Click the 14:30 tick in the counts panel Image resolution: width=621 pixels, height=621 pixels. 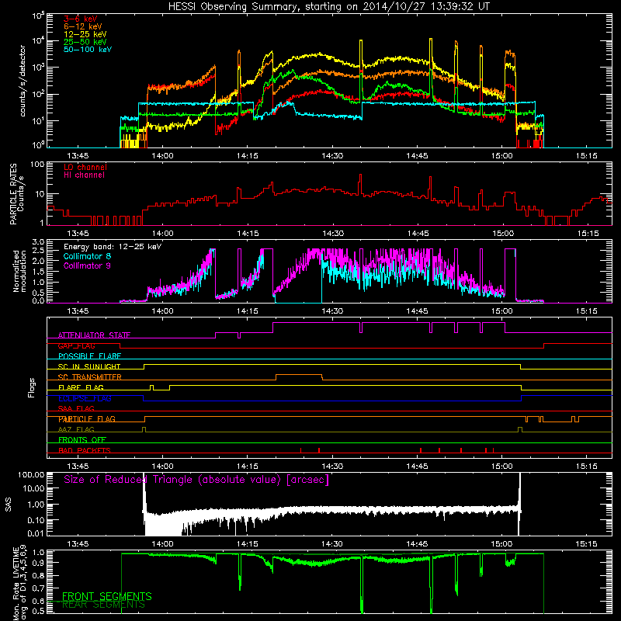point(332,156)
